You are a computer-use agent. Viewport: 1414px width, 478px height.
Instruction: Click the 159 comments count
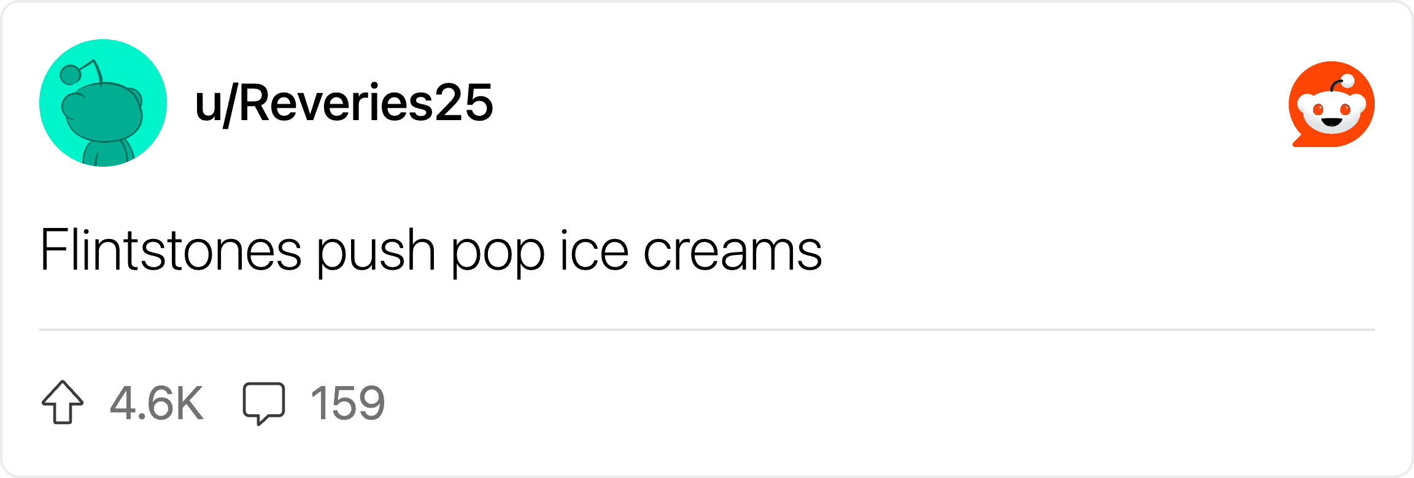[347, 403]
